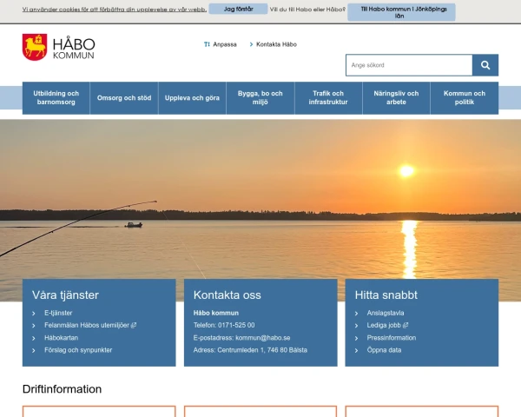Type in the Ange sökord search field
521x417 pixels.
(x=408, y=65)
